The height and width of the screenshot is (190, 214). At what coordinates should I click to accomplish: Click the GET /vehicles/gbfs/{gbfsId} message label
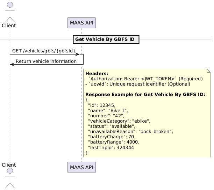tap(44, 51)
